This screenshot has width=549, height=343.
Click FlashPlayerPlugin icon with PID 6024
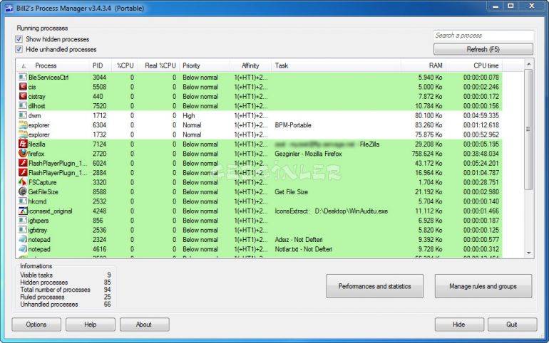[x=23, y=163]
